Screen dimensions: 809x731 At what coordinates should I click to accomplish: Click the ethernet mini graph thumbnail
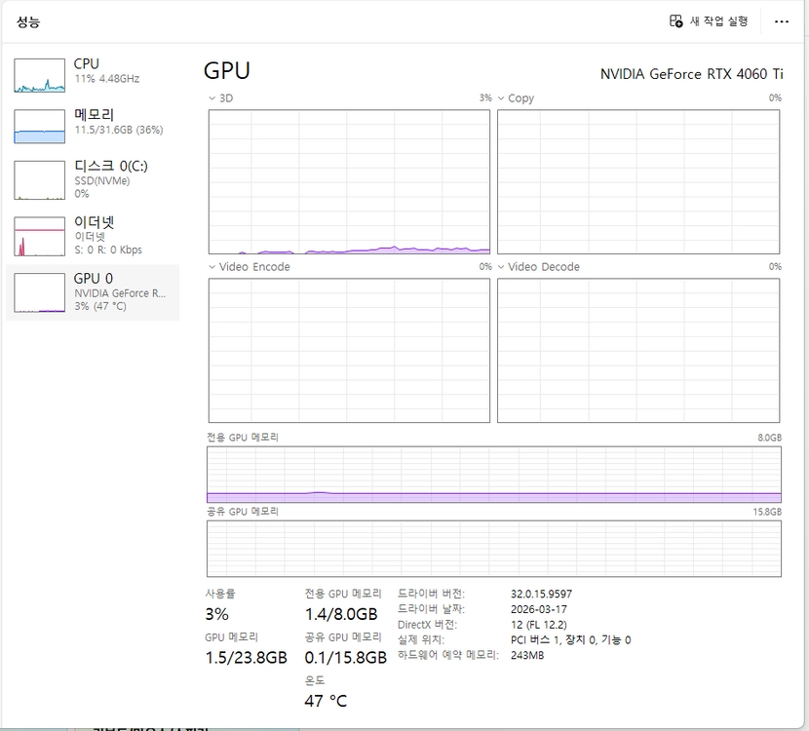tap(39, 236)
